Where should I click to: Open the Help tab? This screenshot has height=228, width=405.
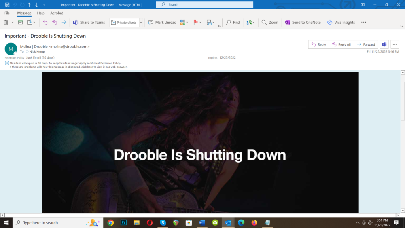tap(41, 13)
